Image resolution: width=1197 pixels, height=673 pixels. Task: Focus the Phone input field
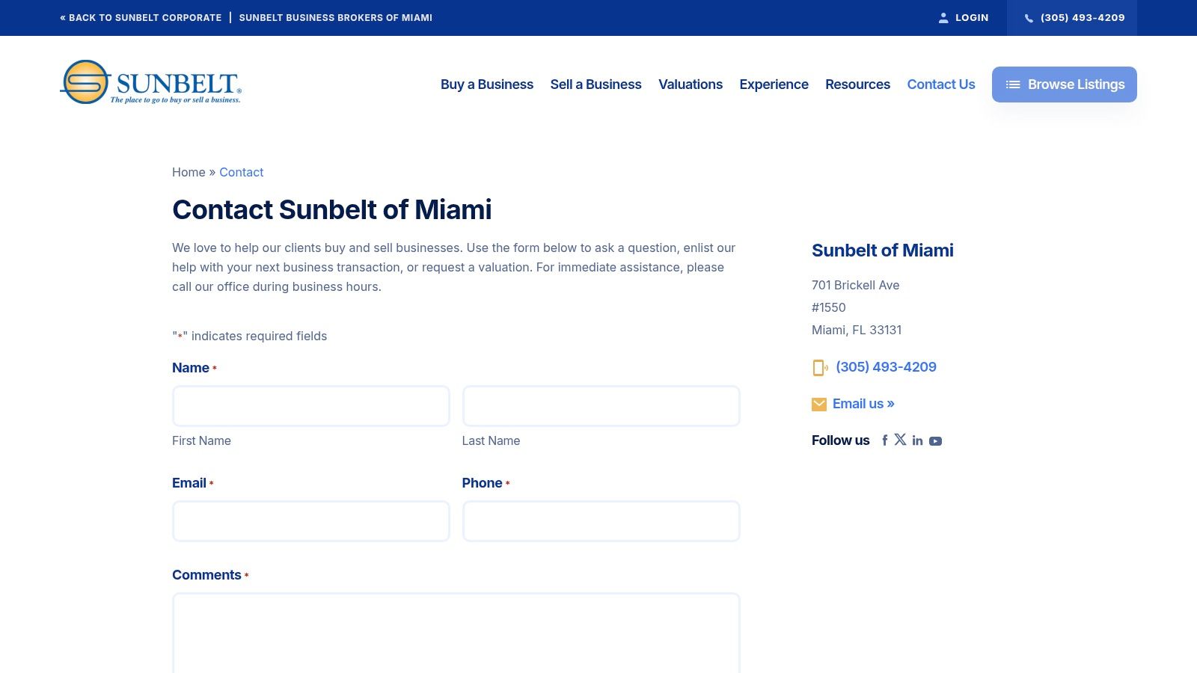(x=601, y=521)
